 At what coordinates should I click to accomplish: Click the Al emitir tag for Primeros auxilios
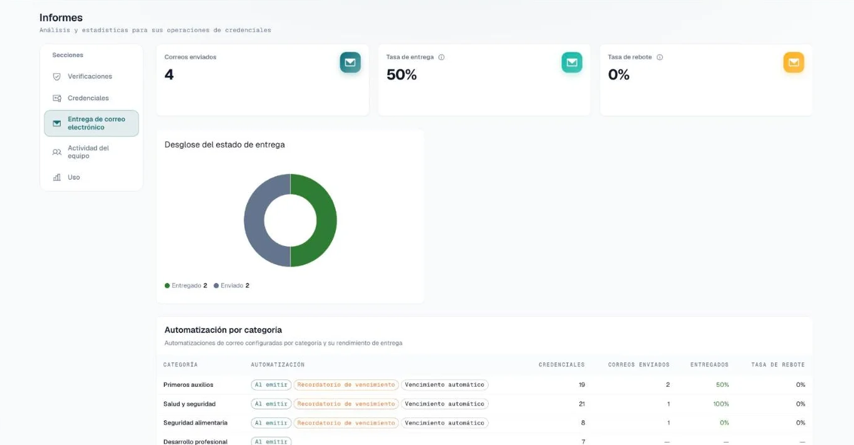(271, 385)
